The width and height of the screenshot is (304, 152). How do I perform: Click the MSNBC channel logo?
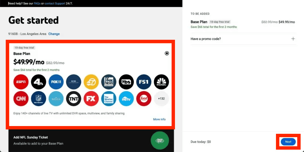(x=161, y=82)
